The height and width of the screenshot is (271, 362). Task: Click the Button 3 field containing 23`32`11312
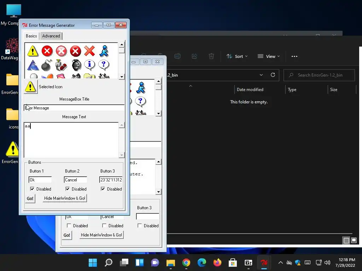[x=111, y=180]
